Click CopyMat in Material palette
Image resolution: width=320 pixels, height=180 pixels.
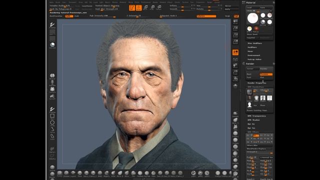point(252,38)
